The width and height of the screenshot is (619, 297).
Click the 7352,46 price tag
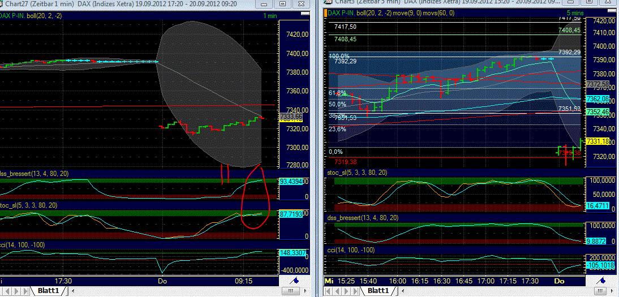point(598,112)
